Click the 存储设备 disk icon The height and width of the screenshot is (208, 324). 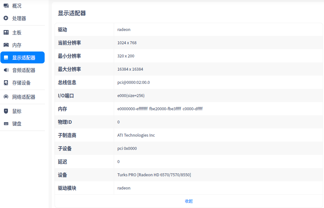(6, 83)
